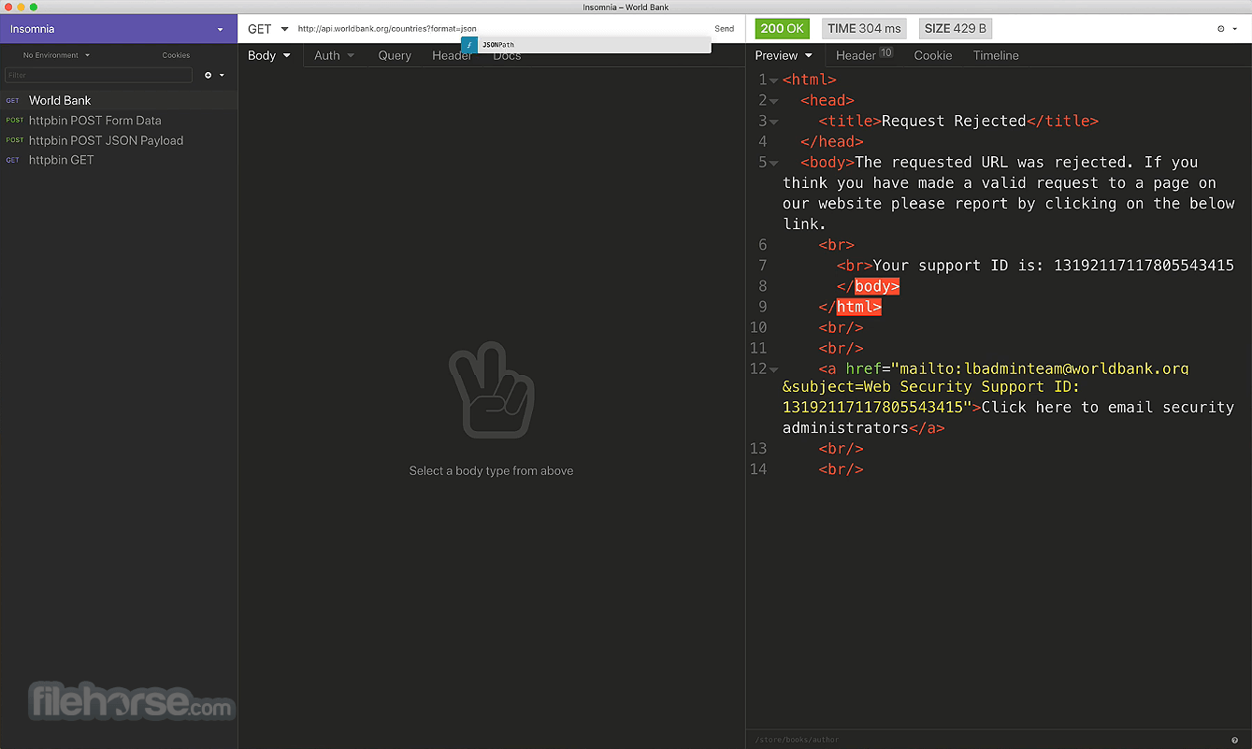Click the SIZE 429 B tag

pyautogui.click(x=956, y=29)
